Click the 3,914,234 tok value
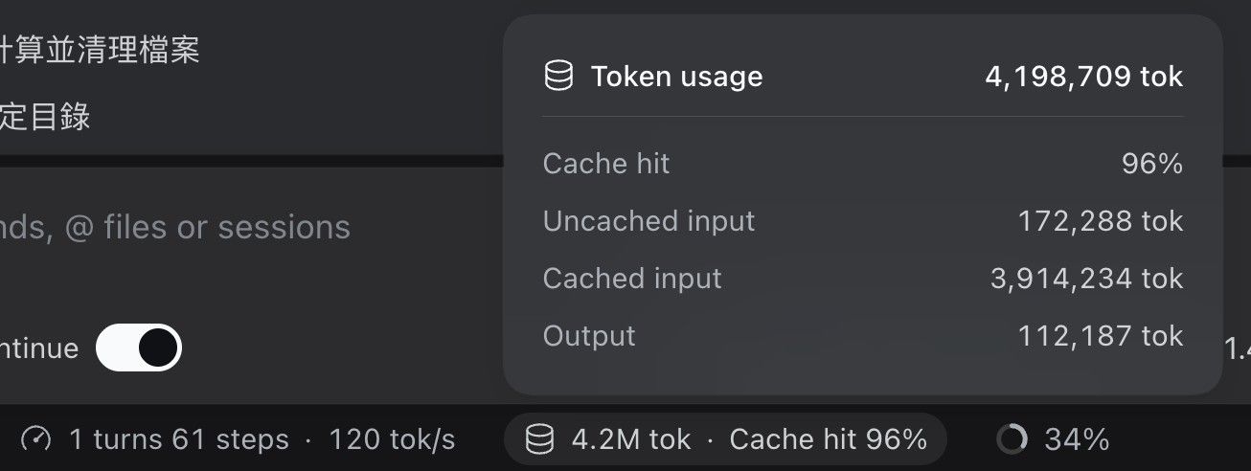Screen dimensions: 1251x471 1087,279
